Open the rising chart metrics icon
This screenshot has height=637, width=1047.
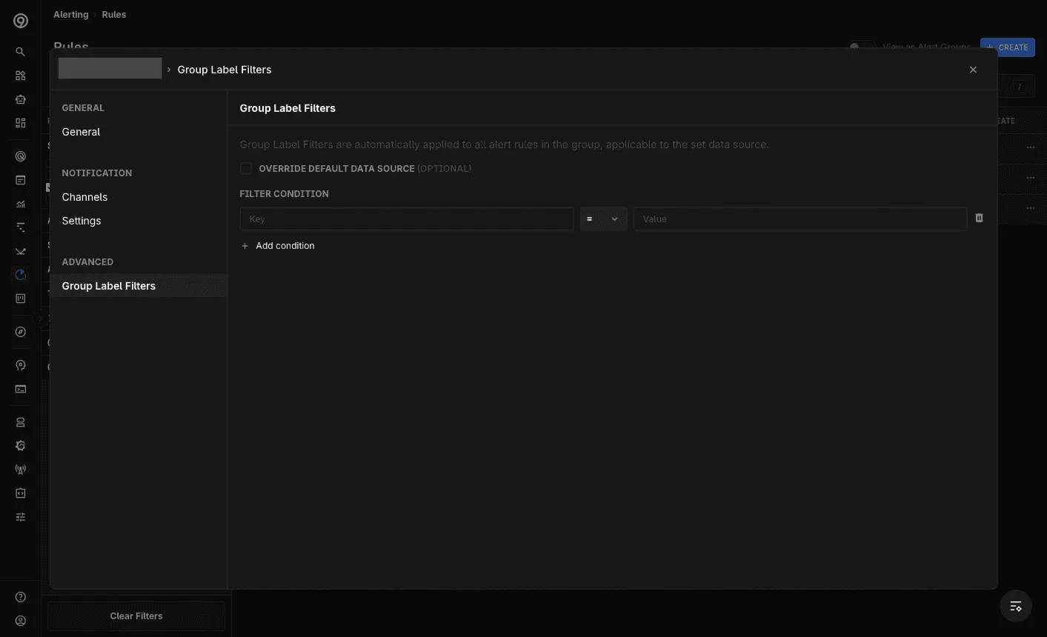click(21, 204)
